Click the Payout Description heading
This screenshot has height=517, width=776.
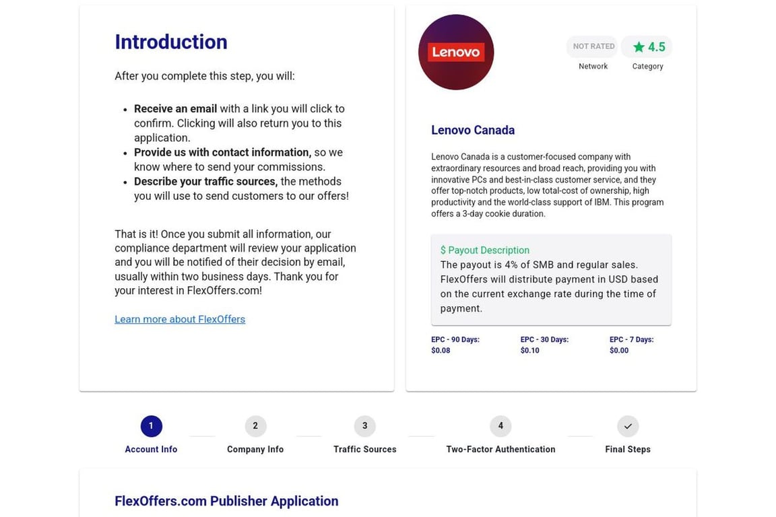coord(485,250)
